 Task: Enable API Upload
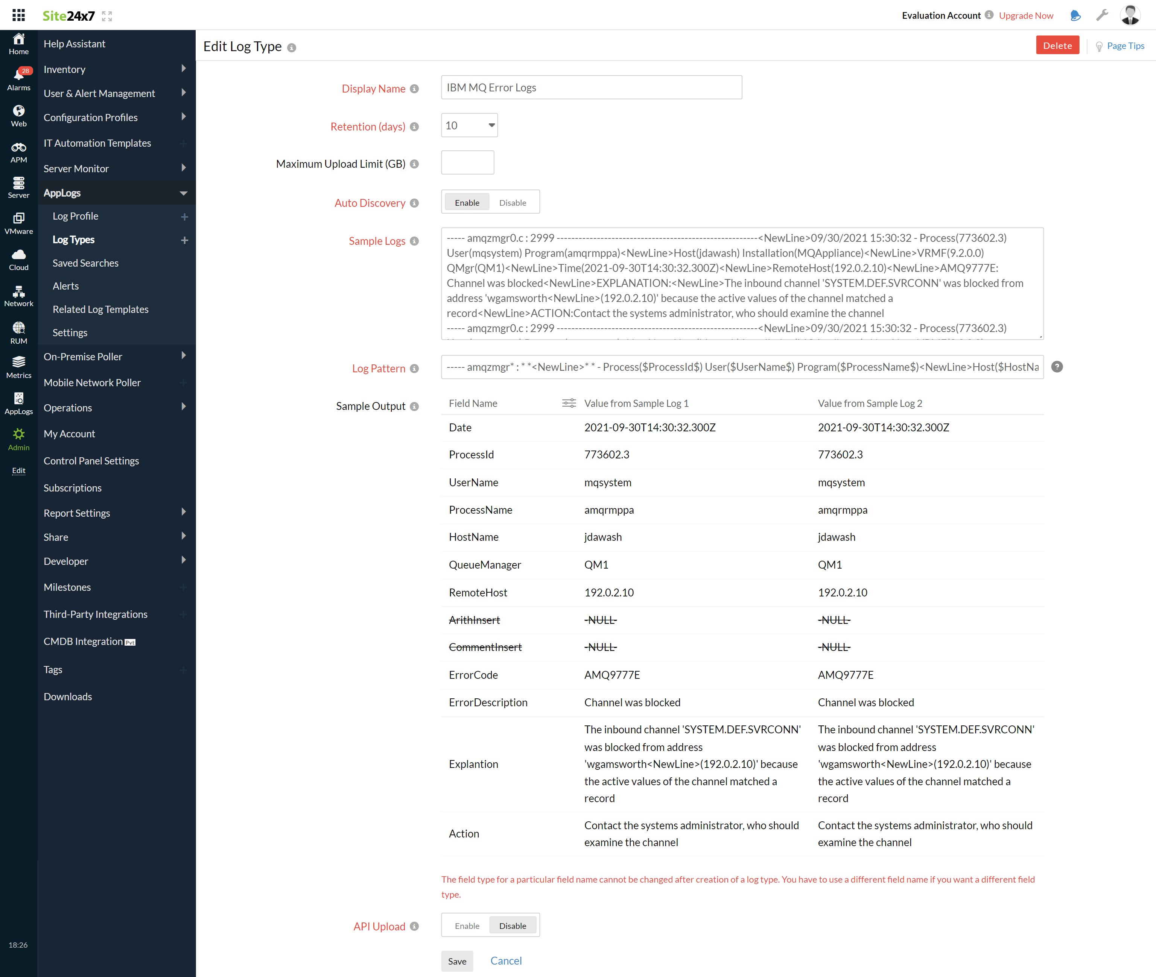point(467,925)
